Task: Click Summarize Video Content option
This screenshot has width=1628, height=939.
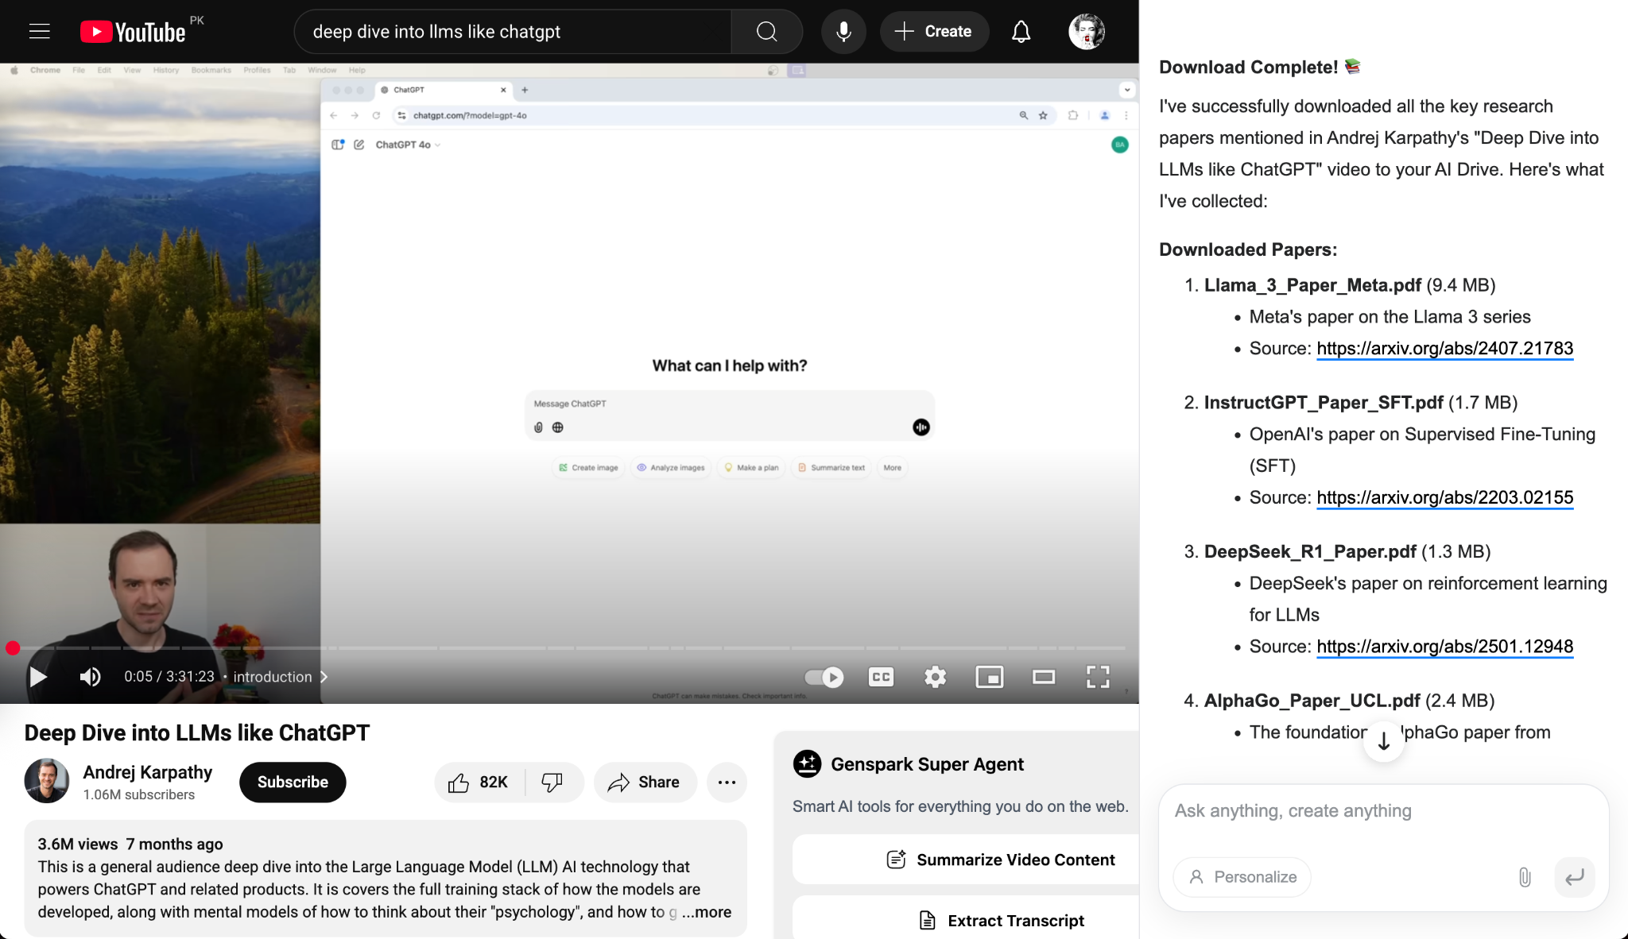Action: tap(1000, 860)
